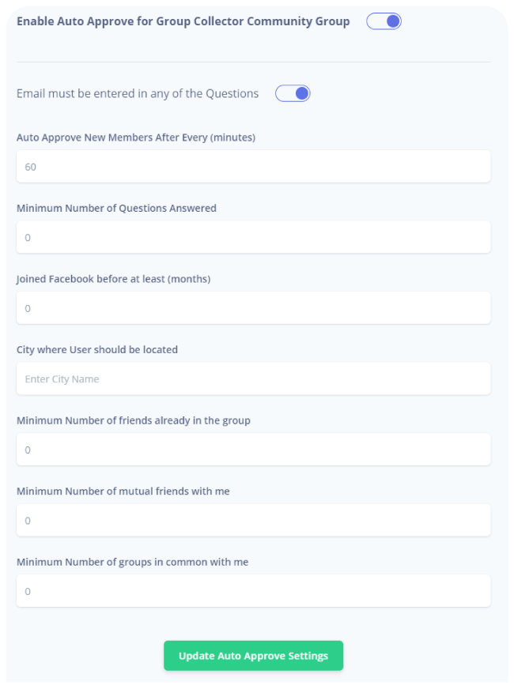Click the Enable Auto Approve heading text

182,21
